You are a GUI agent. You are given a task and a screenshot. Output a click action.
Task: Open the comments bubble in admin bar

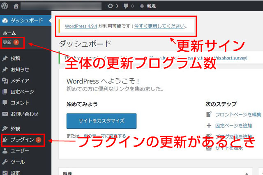(129, 6)
